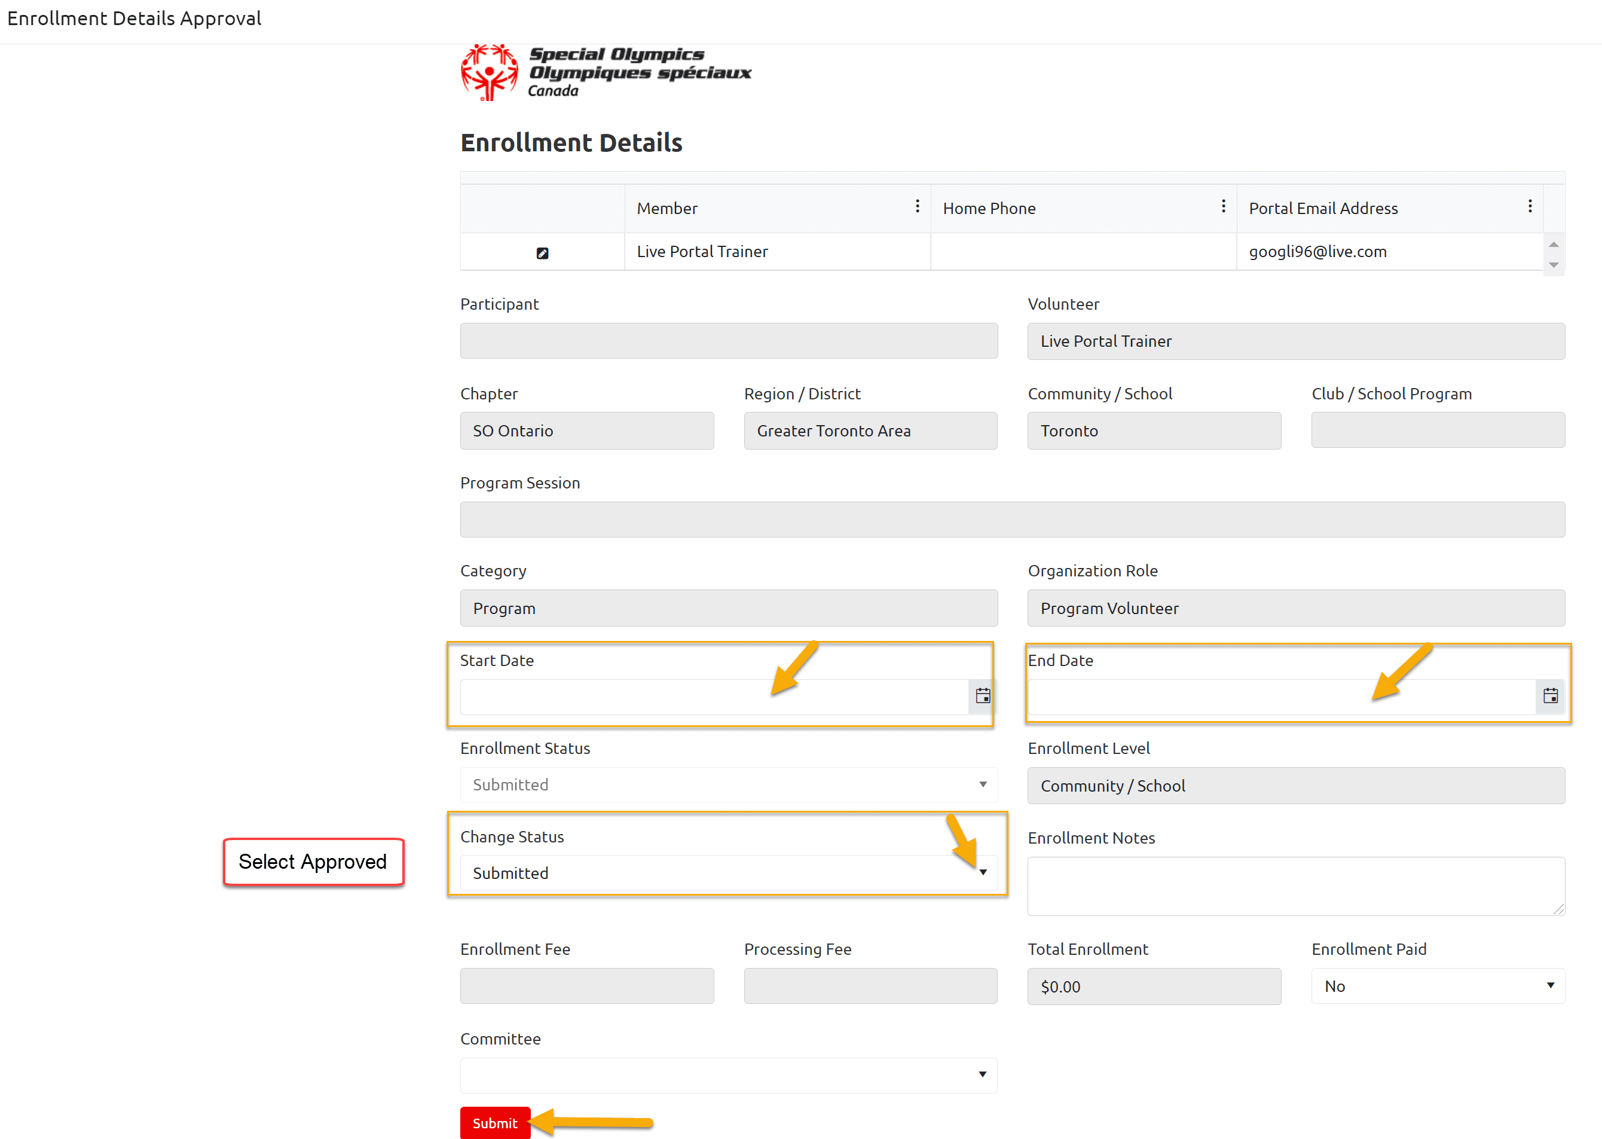The height and width of the screenshot is (1139, 1602).
Task: Open the Start Date calendar picker
Action: point(983,696)
